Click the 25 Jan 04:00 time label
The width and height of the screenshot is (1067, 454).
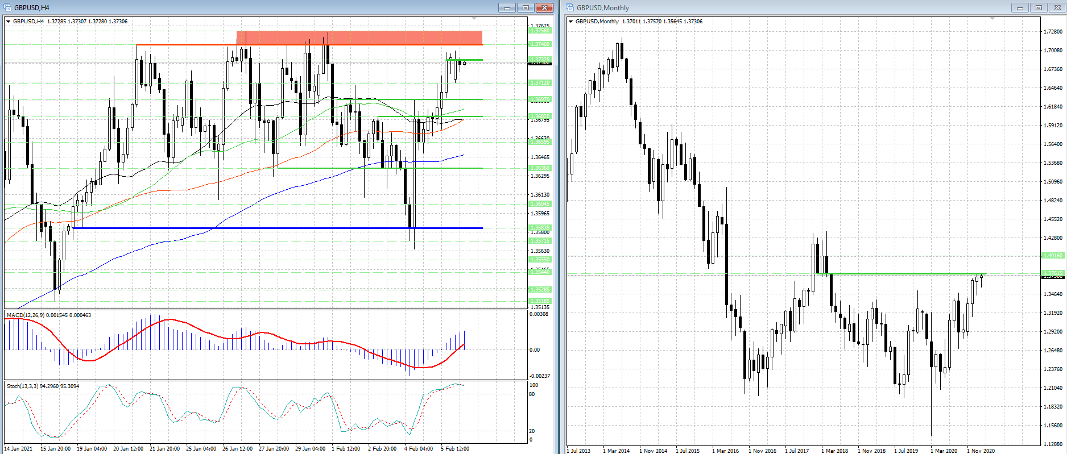[201, 448]
